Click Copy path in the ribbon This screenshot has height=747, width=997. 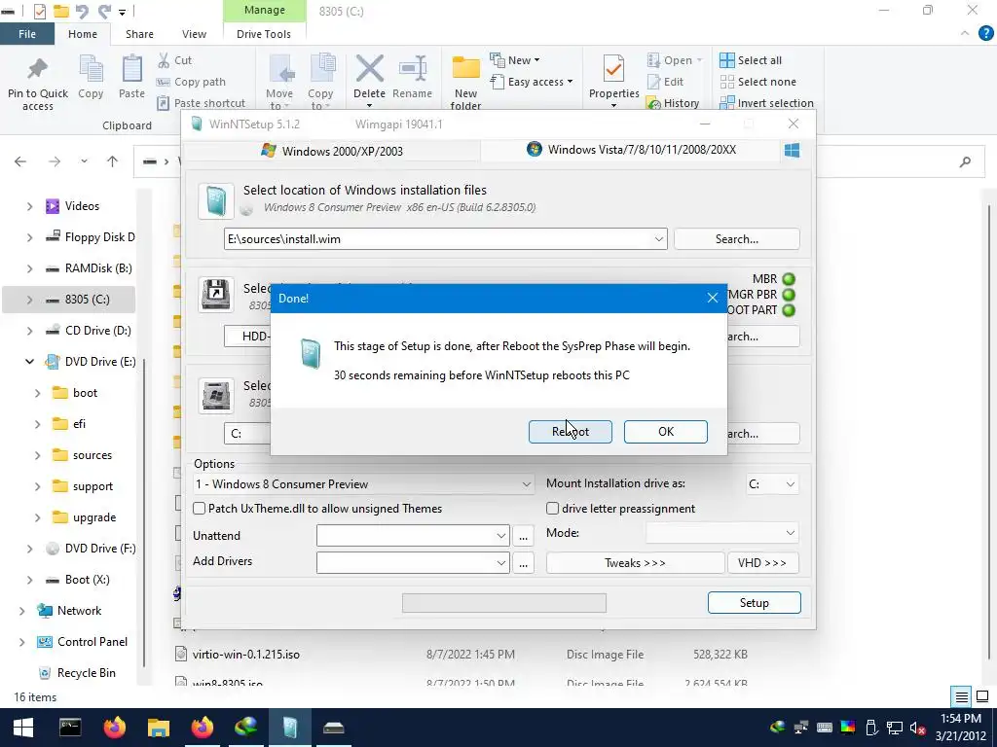click(191, 82)
